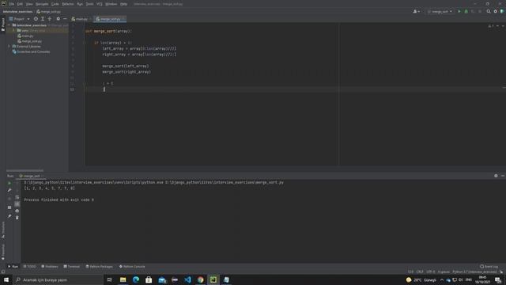The height and width of the screenshot is (285, 506).
Task: Click Print icon in Run panel
Action: click(17, 211)
